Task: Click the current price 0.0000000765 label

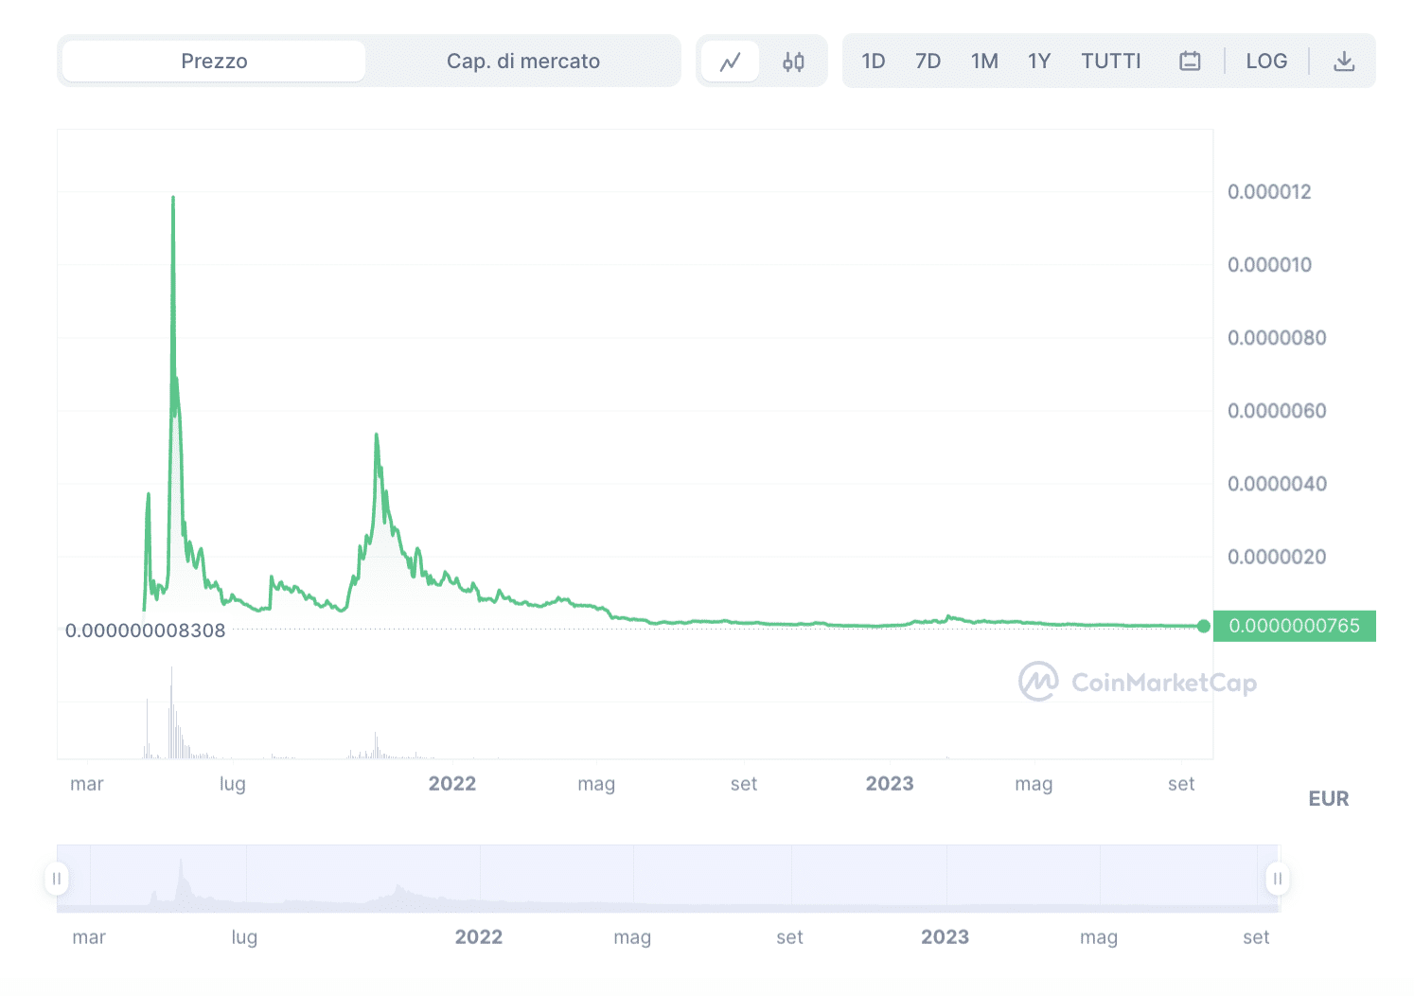Action: pos(1295,626)
